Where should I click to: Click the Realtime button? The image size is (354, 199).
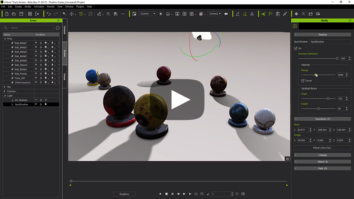coord(124,194)
